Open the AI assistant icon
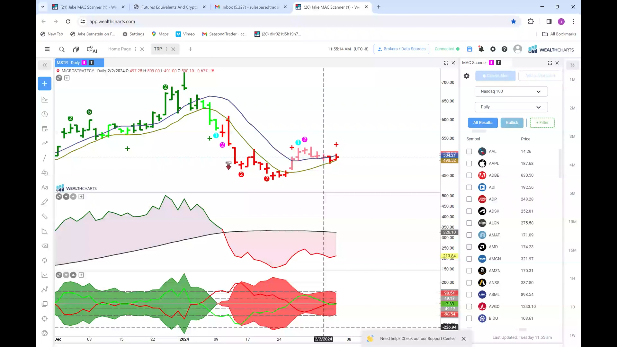The height and width of the screenshot is (347, 617). point(92,49)
